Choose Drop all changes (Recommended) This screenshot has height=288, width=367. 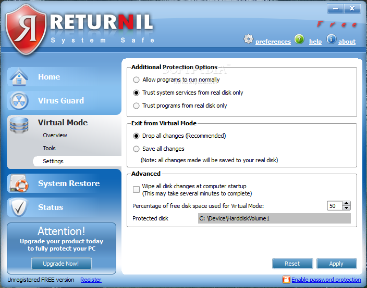click(136, 136)
